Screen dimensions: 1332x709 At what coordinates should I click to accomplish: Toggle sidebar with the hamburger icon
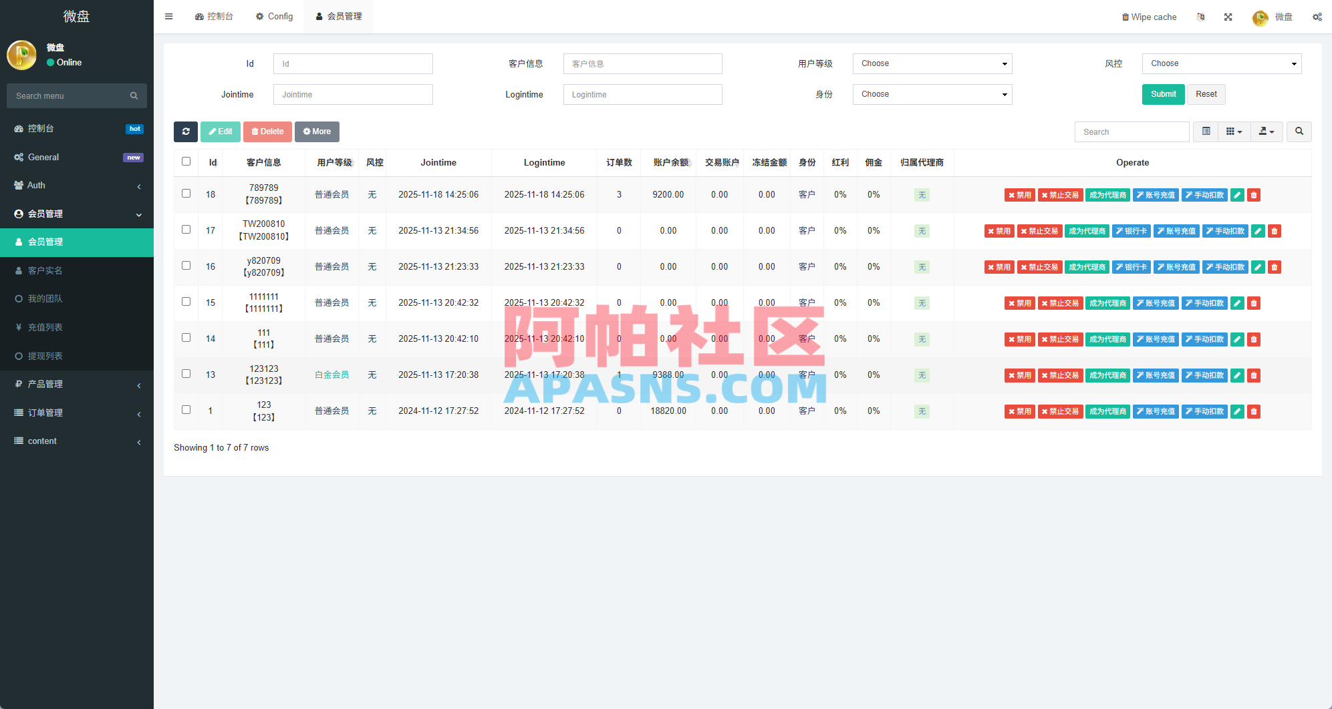pyautogui.click(x=169, y=17)
